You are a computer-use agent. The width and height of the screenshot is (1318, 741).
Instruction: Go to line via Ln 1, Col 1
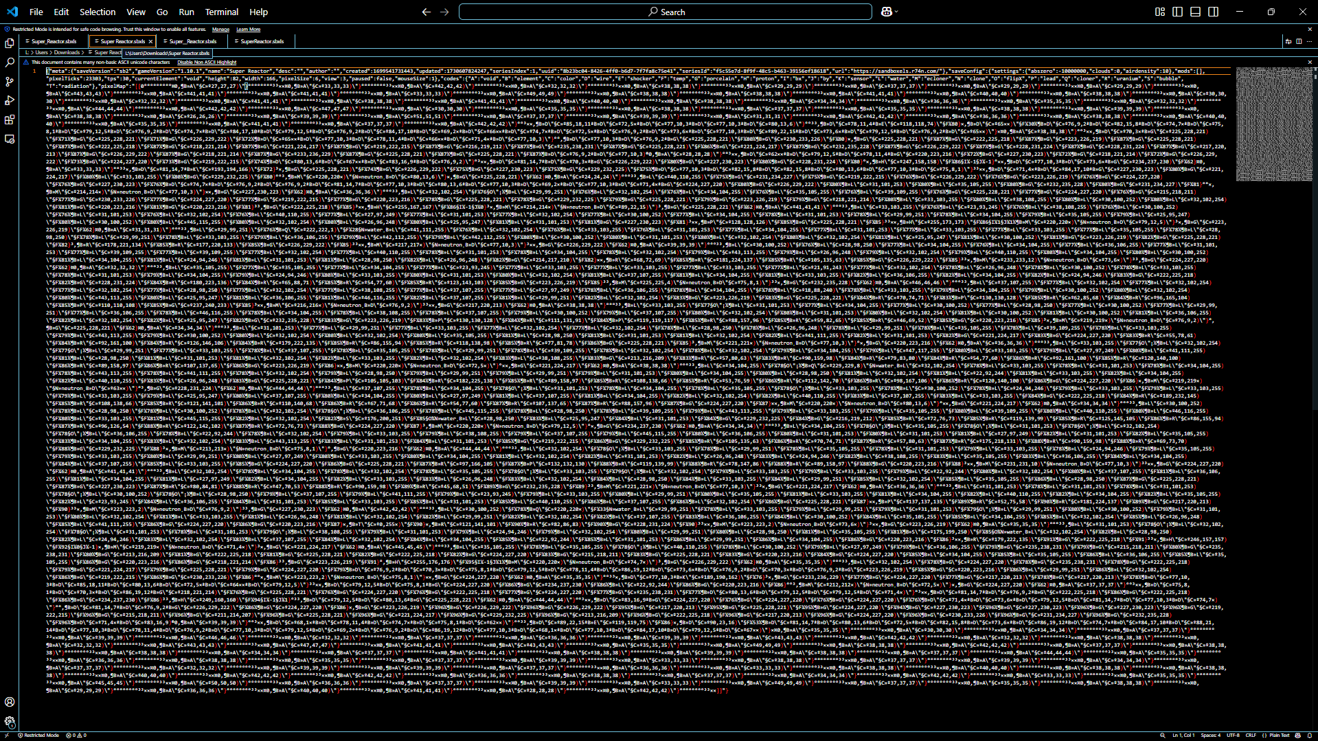(1183, 736)
